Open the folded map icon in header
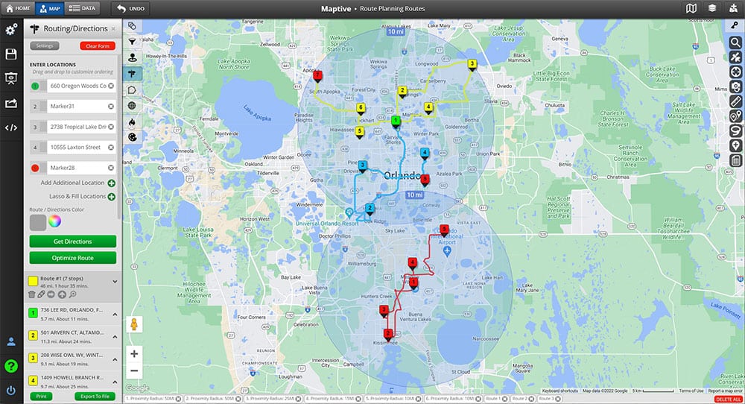Screen dimensions: 745x404 click(x=691, y=8)
